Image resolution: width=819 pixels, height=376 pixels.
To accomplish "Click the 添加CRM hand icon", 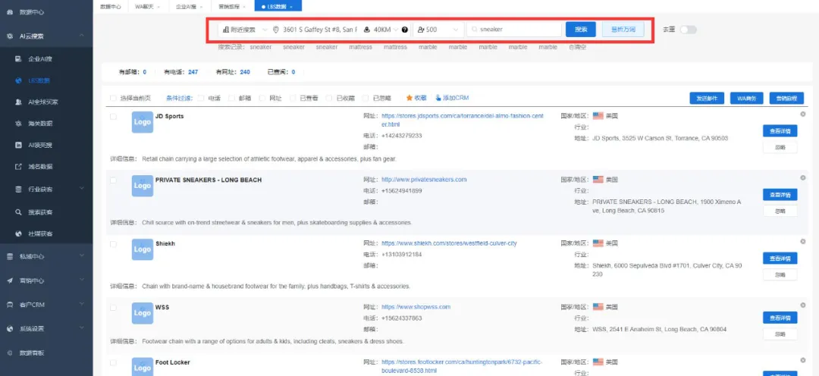I will pos(438,98).
